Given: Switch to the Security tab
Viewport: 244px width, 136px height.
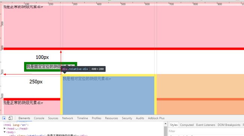Looking at the screenshot, I should pos(127,118).
